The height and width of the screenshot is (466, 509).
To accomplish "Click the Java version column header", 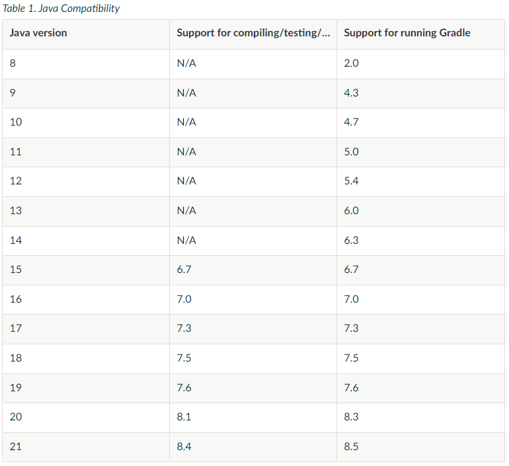I will (x=86, y=34).
